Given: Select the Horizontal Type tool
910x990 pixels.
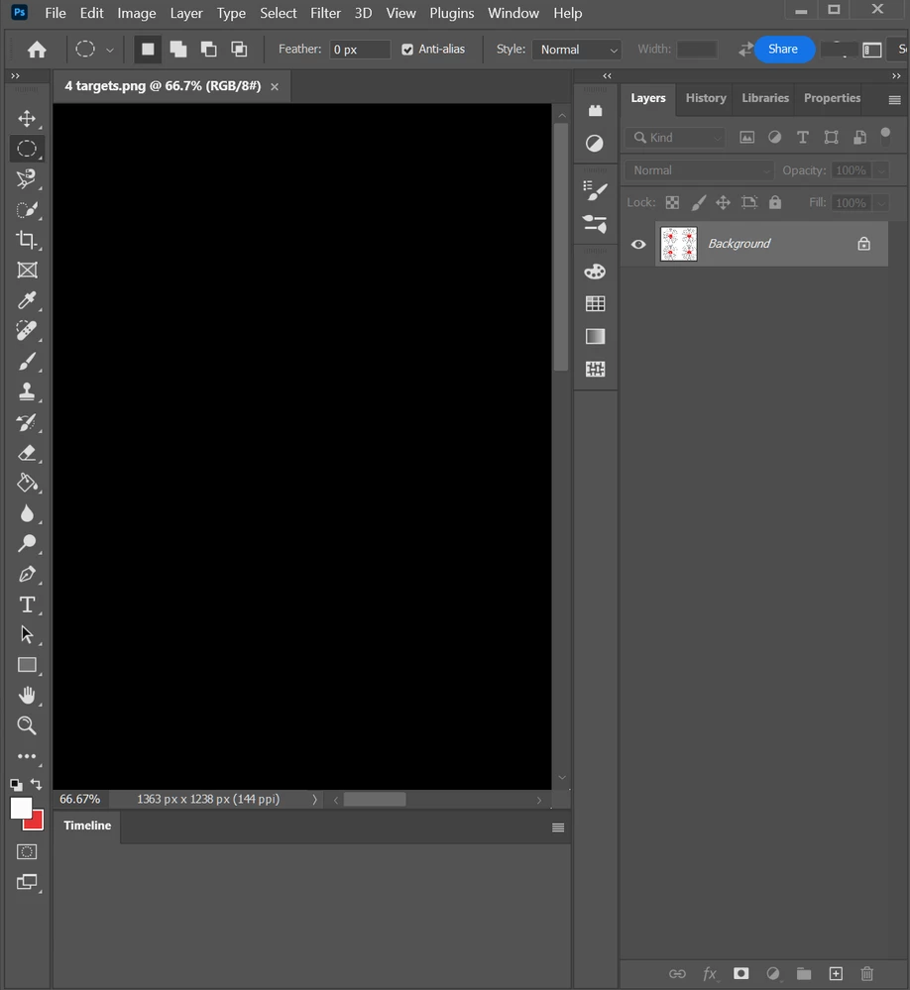Looking at the screenshot, I should 27,605.
